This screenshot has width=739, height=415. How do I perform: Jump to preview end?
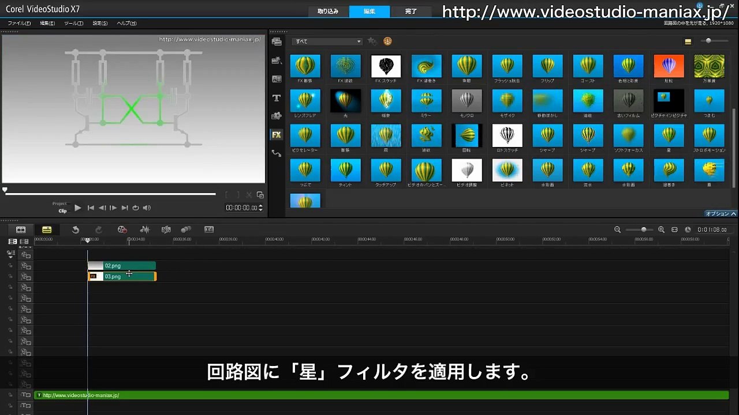[x=125, y=208]
